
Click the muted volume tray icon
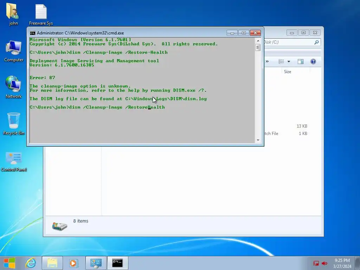point(324,263)
